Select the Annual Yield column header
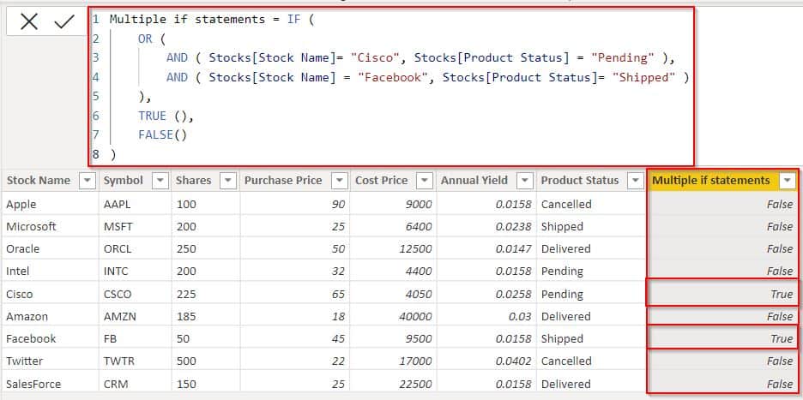 (x=474, y=181)
